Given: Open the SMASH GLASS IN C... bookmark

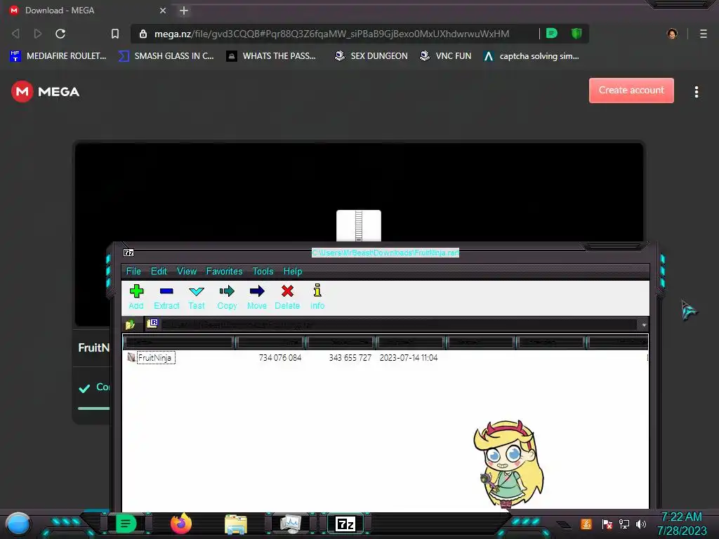Looking at the screenshot, I should click(166, 56).
